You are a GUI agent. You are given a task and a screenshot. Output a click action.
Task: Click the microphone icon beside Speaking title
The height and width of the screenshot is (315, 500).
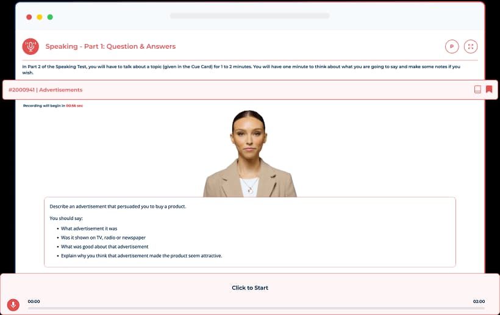tap(30, 46)
